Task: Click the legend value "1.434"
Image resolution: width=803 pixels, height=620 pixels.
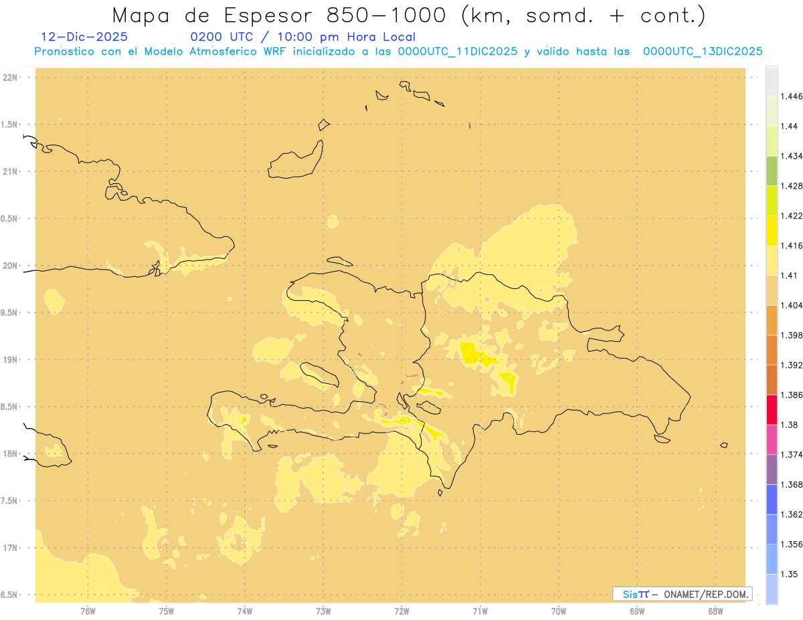Action: [x=792, y=157]
